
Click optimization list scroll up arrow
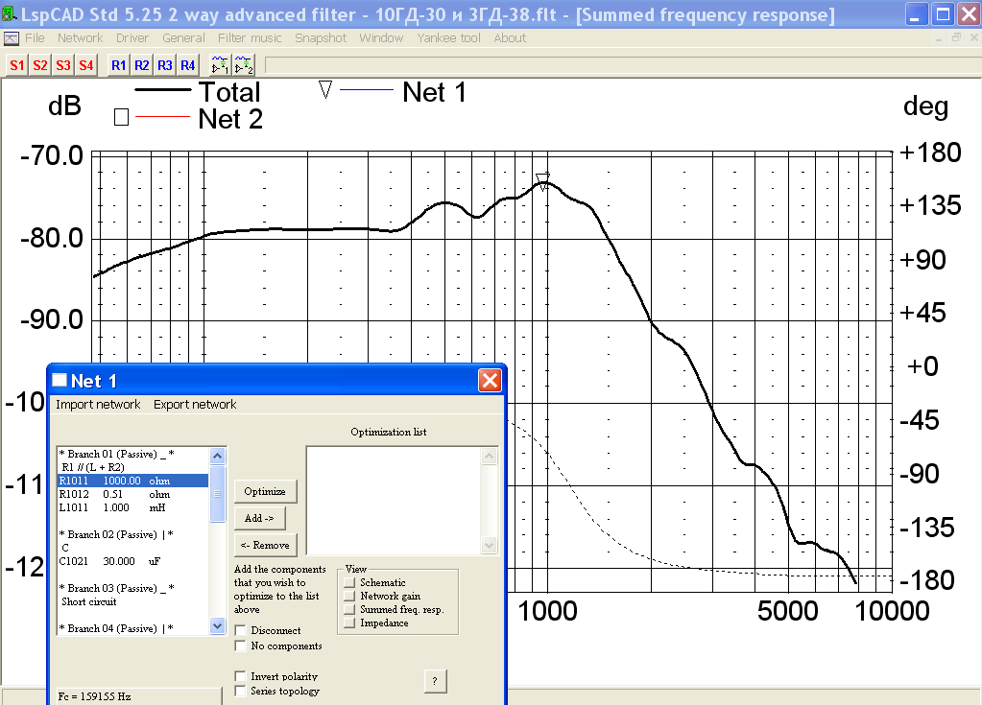490,456
